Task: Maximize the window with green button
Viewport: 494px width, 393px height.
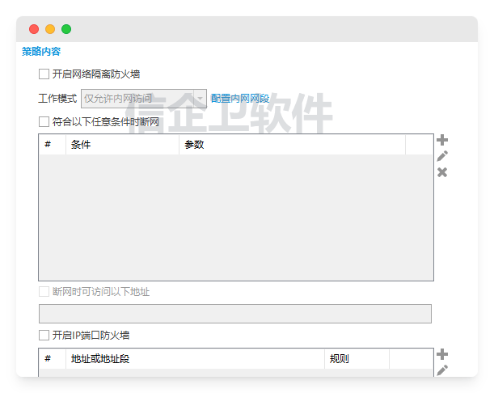Action: point(66,29)
